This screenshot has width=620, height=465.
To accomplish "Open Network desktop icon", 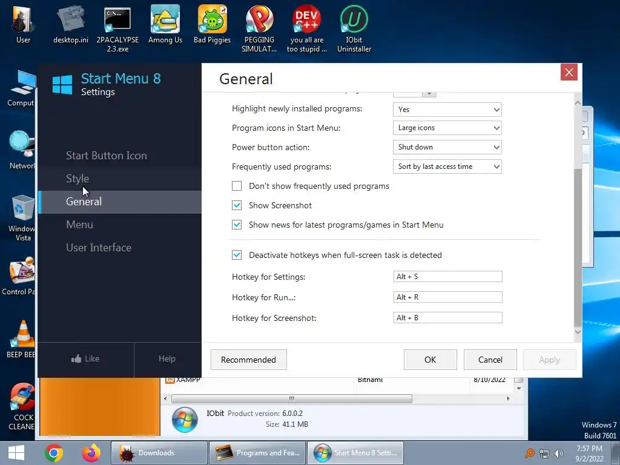I will pyautogui.click(x=21, y=150).
